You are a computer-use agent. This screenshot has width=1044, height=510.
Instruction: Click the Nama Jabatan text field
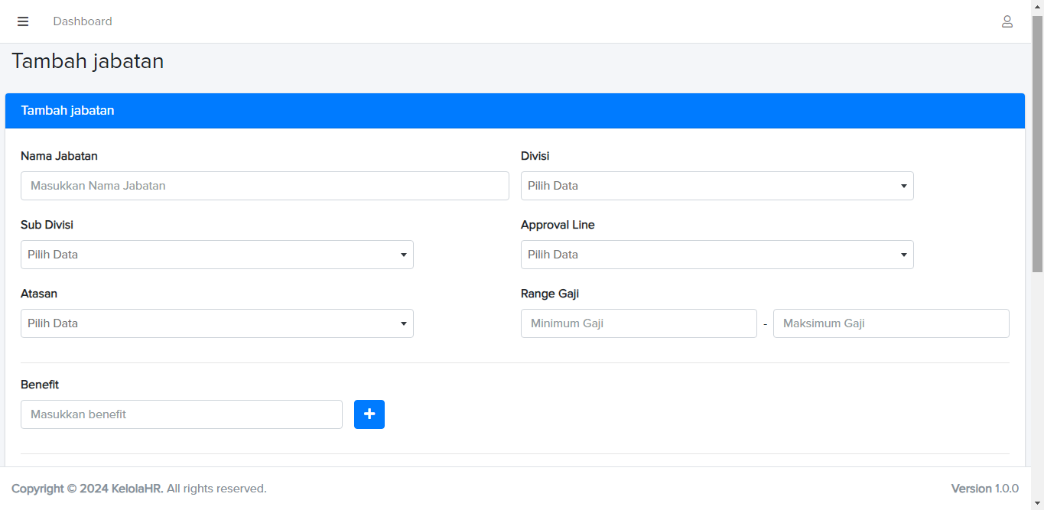coord(265,186)
